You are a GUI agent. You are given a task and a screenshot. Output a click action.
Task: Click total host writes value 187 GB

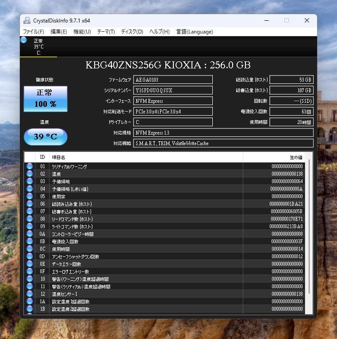click(x=291, y=90)
